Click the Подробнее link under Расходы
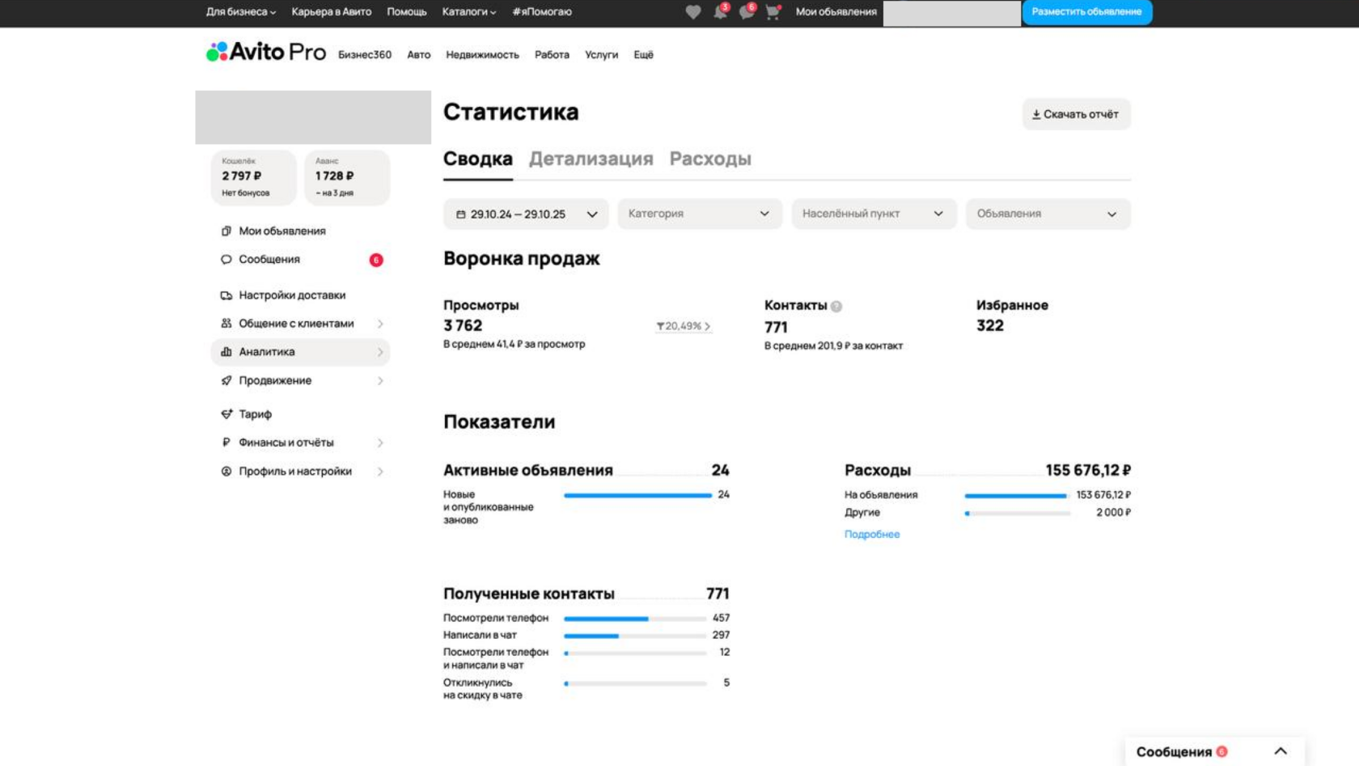Screen dimensions: 1359x766 coord(872,534)
